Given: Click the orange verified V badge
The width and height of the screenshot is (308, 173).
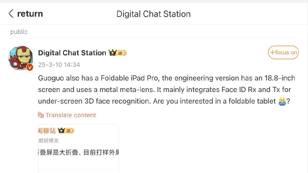Looking at the screenshot, I should coord(30,67).
